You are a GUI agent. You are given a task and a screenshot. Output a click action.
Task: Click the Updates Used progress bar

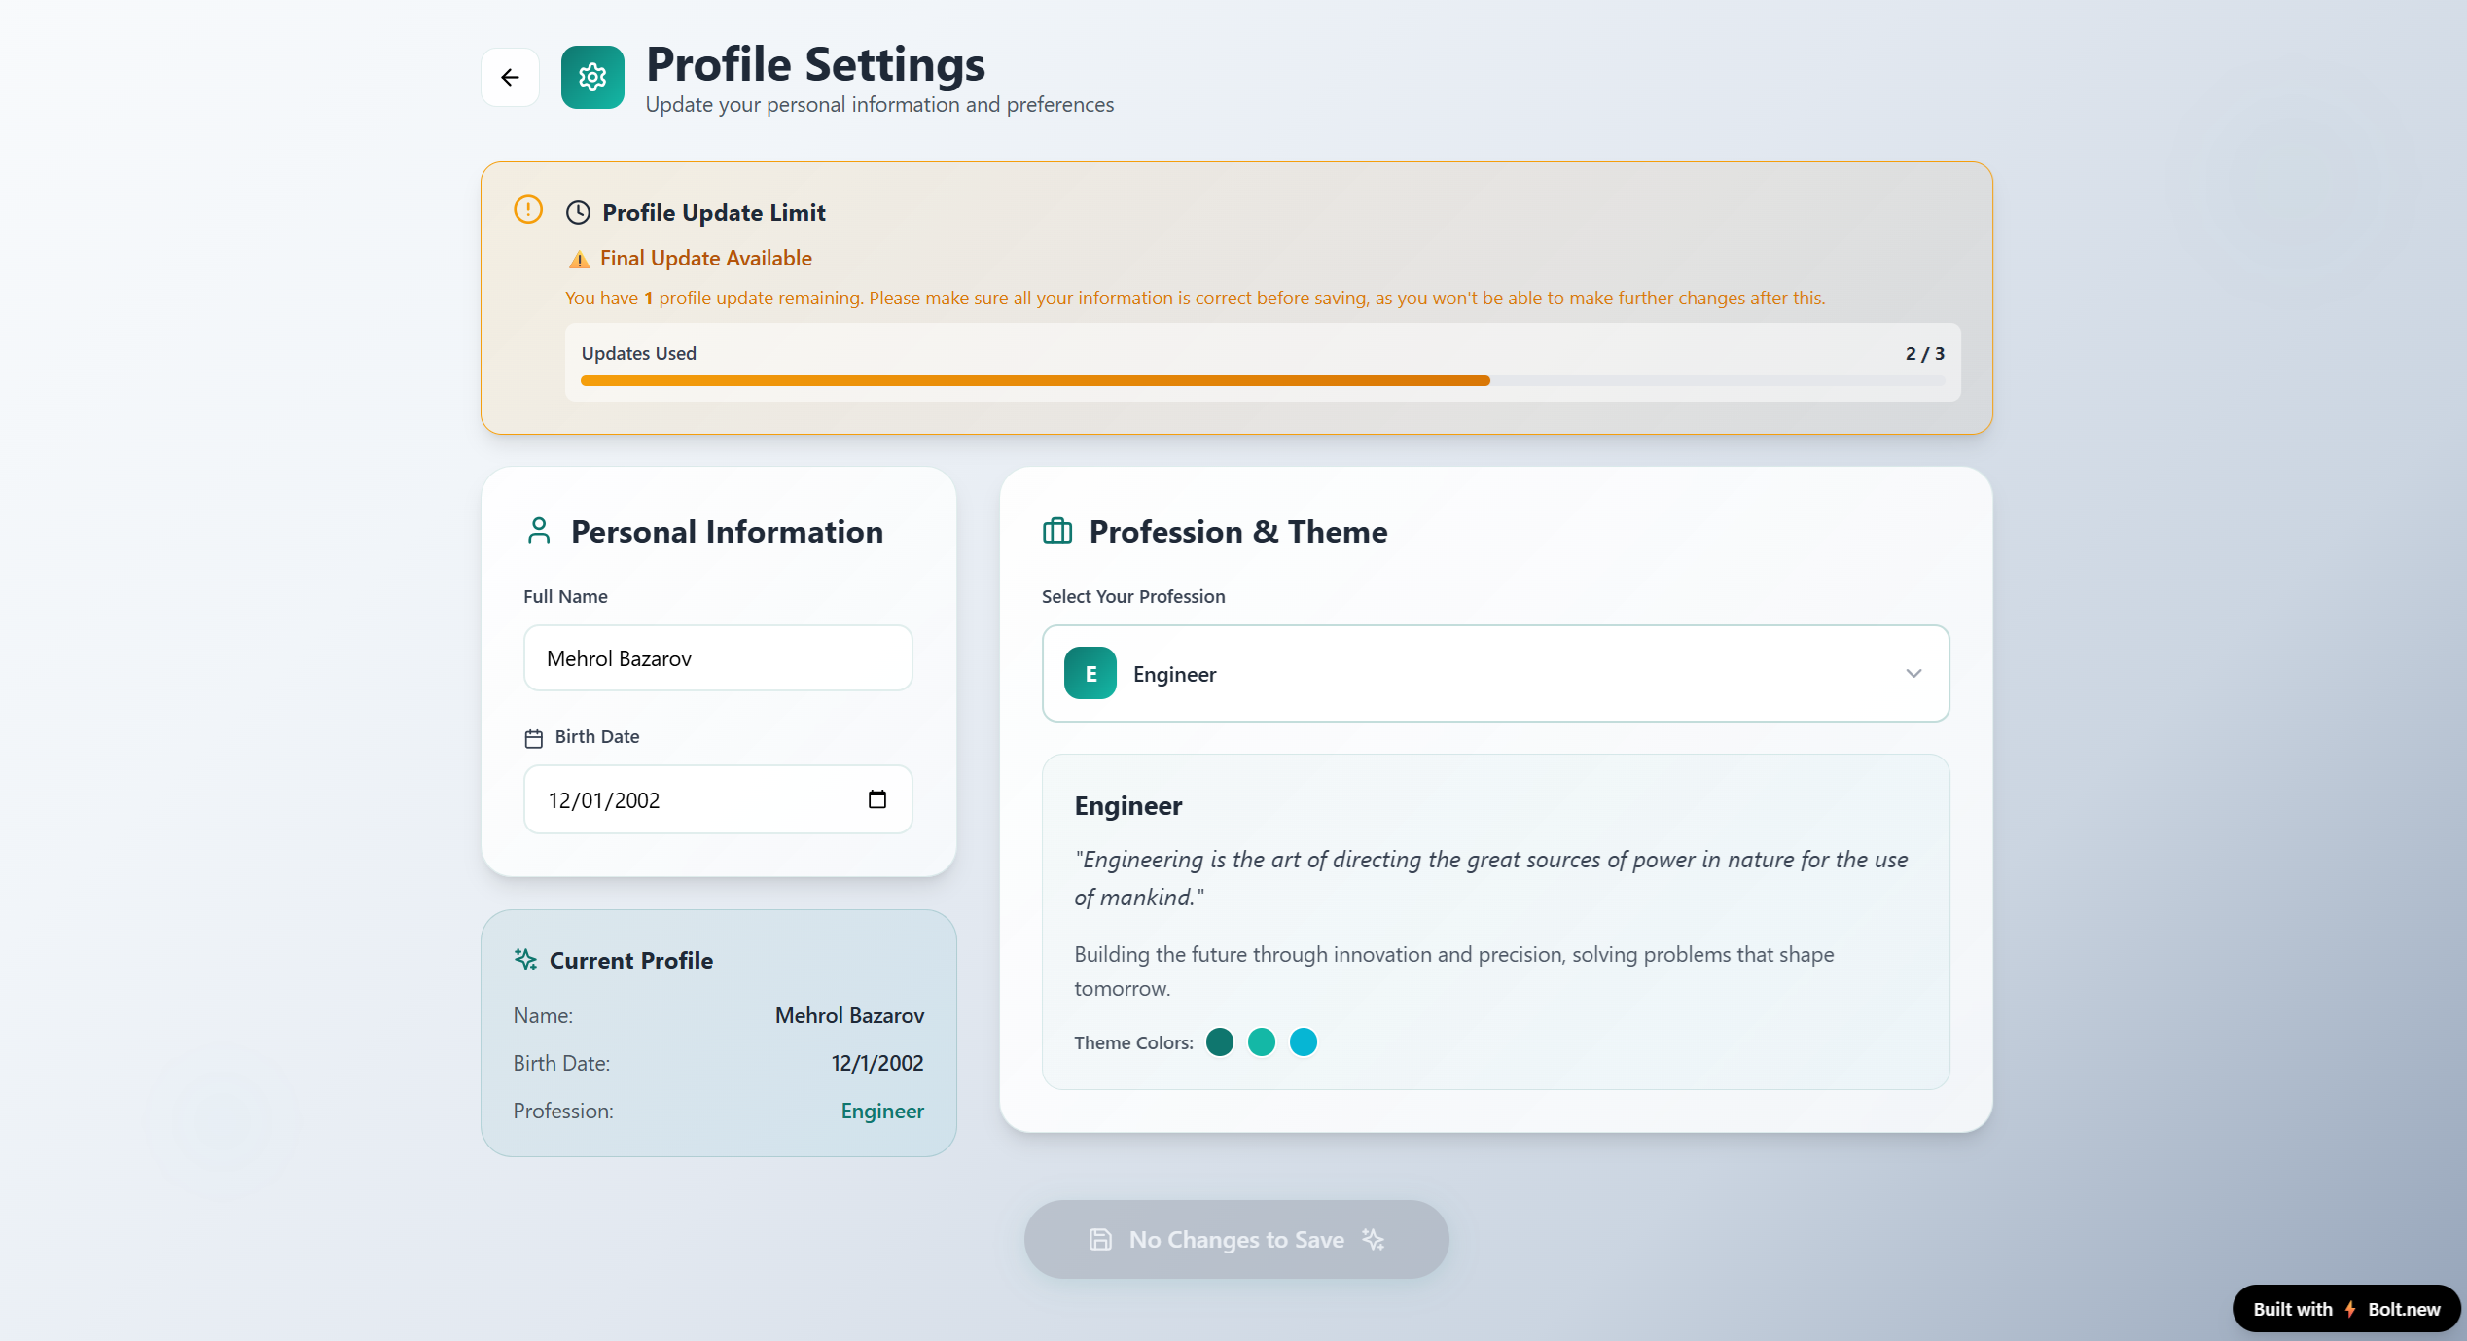point(1262,380)
